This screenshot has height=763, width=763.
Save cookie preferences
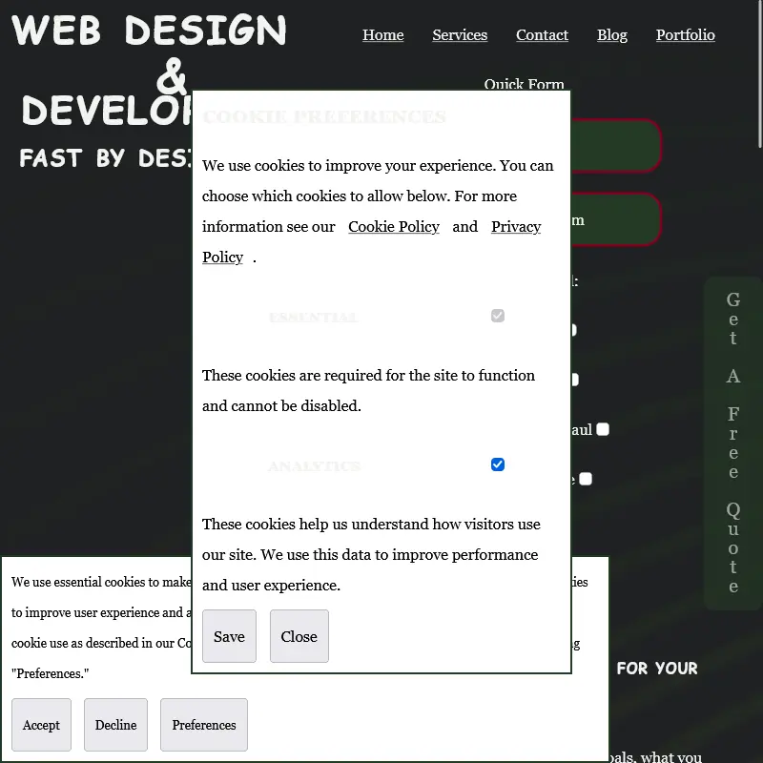click(x=229, y=636)
